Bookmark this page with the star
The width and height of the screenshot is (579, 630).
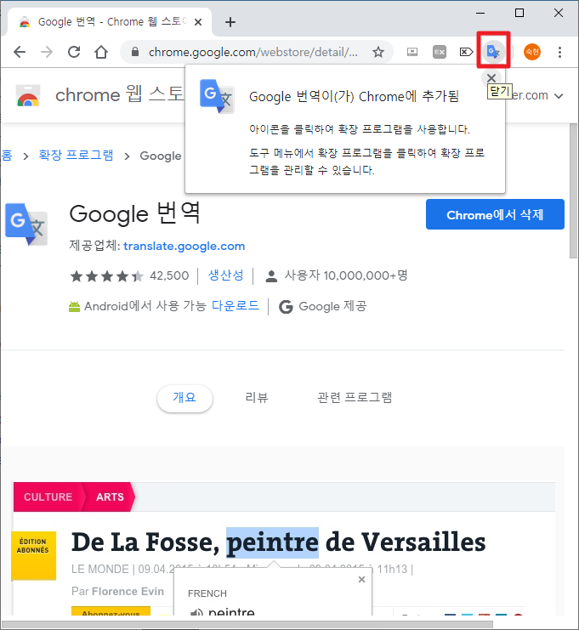(x=378, y=52)
